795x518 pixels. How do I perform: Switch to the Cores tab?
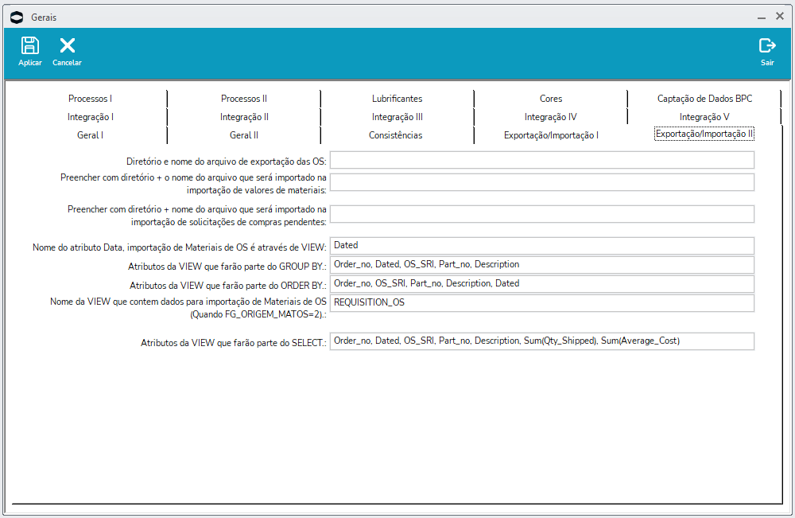pyautogui.click(x=551, y=99)
